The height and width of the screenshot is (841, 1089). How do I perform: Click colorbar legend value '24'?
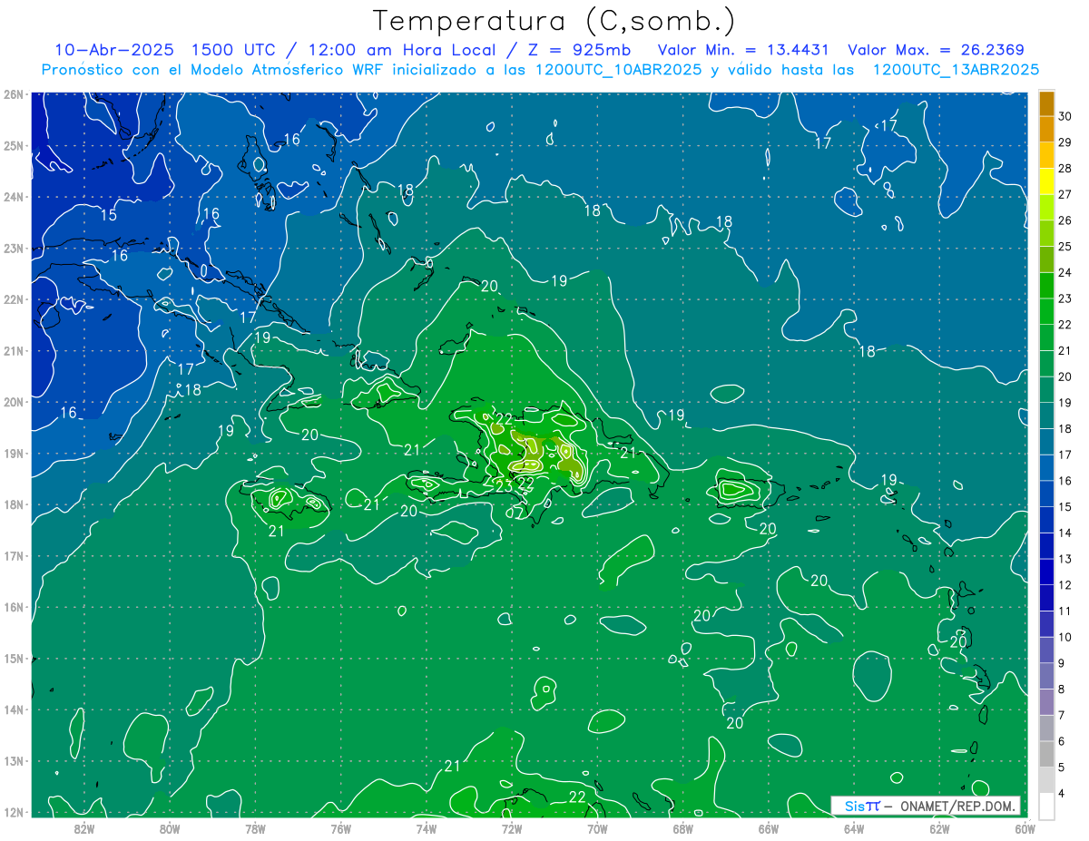[1065, 272]
